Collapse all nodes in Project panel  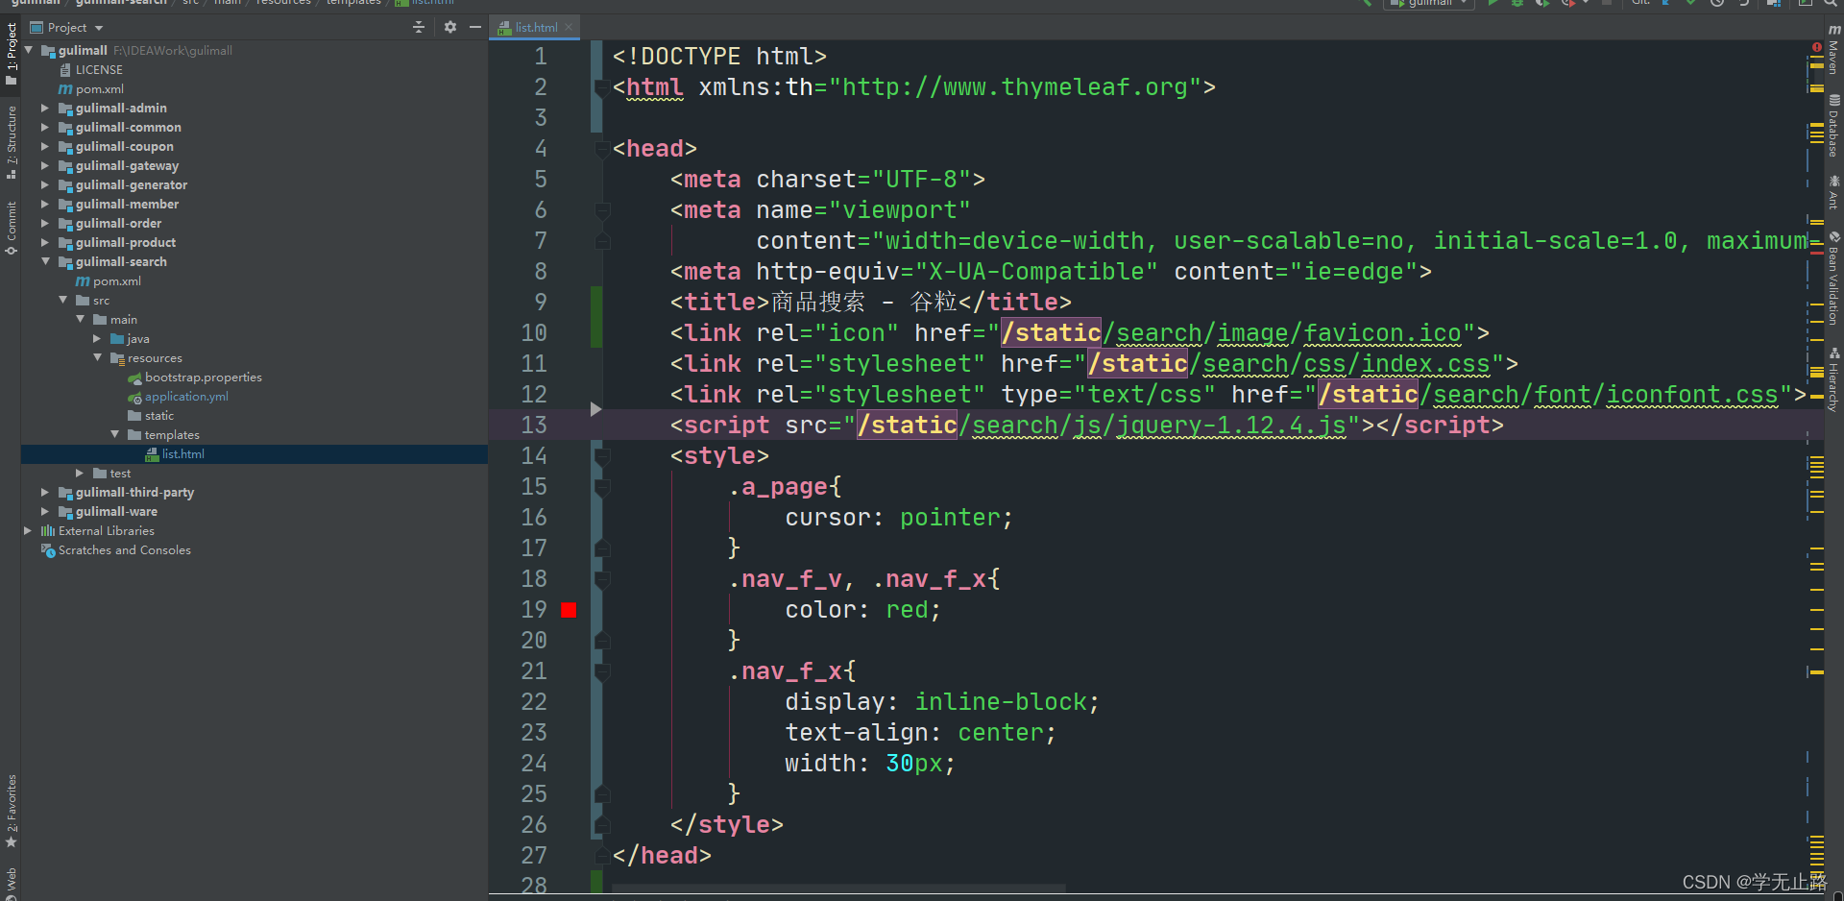pyautogui.click(x=419, y=28)
